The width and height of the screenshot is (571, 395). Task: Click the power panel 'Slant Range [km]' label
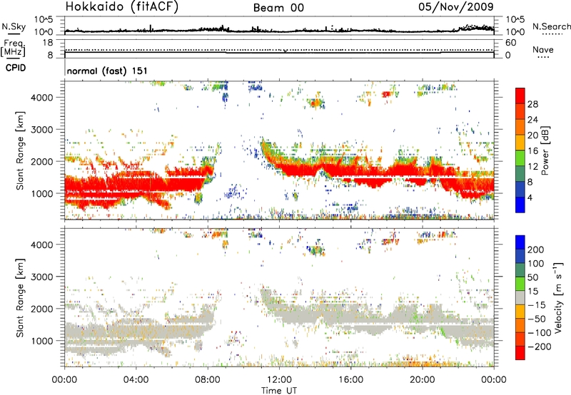tap(20, 150)
